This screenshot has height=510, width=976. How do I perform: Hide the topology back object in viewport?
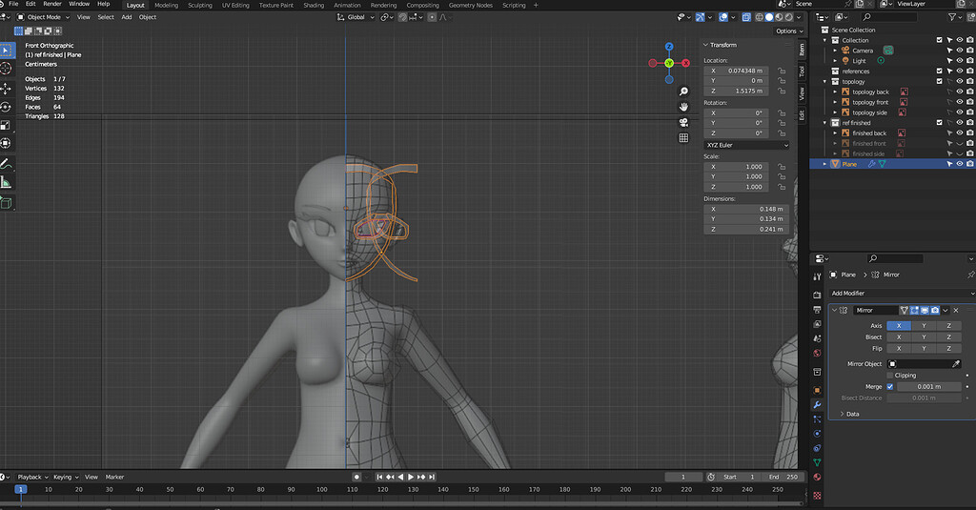pos(959,92)
